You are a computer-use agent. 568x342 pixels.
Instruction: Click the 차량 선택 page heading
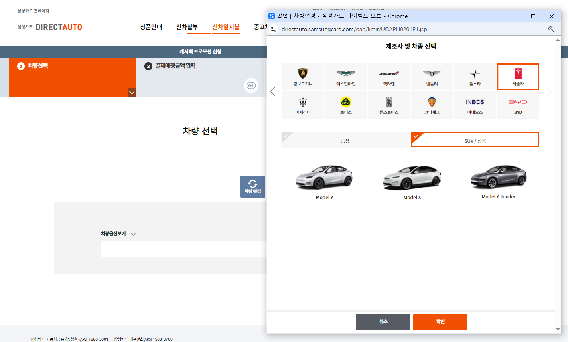coord(200,131)
